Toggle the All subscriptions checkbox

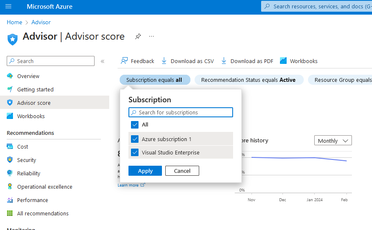[x=135, y=125]
